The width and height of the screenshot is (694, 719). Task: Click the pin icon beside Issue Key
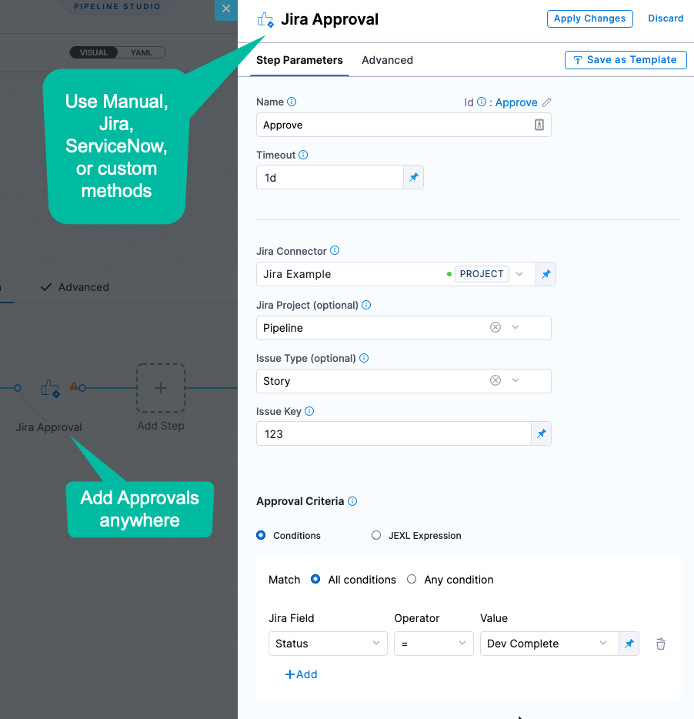point(541,434)
